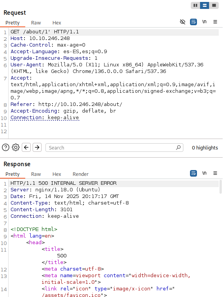Go to next search match arrow
This screenshot has width=223, height=297.
37,148
